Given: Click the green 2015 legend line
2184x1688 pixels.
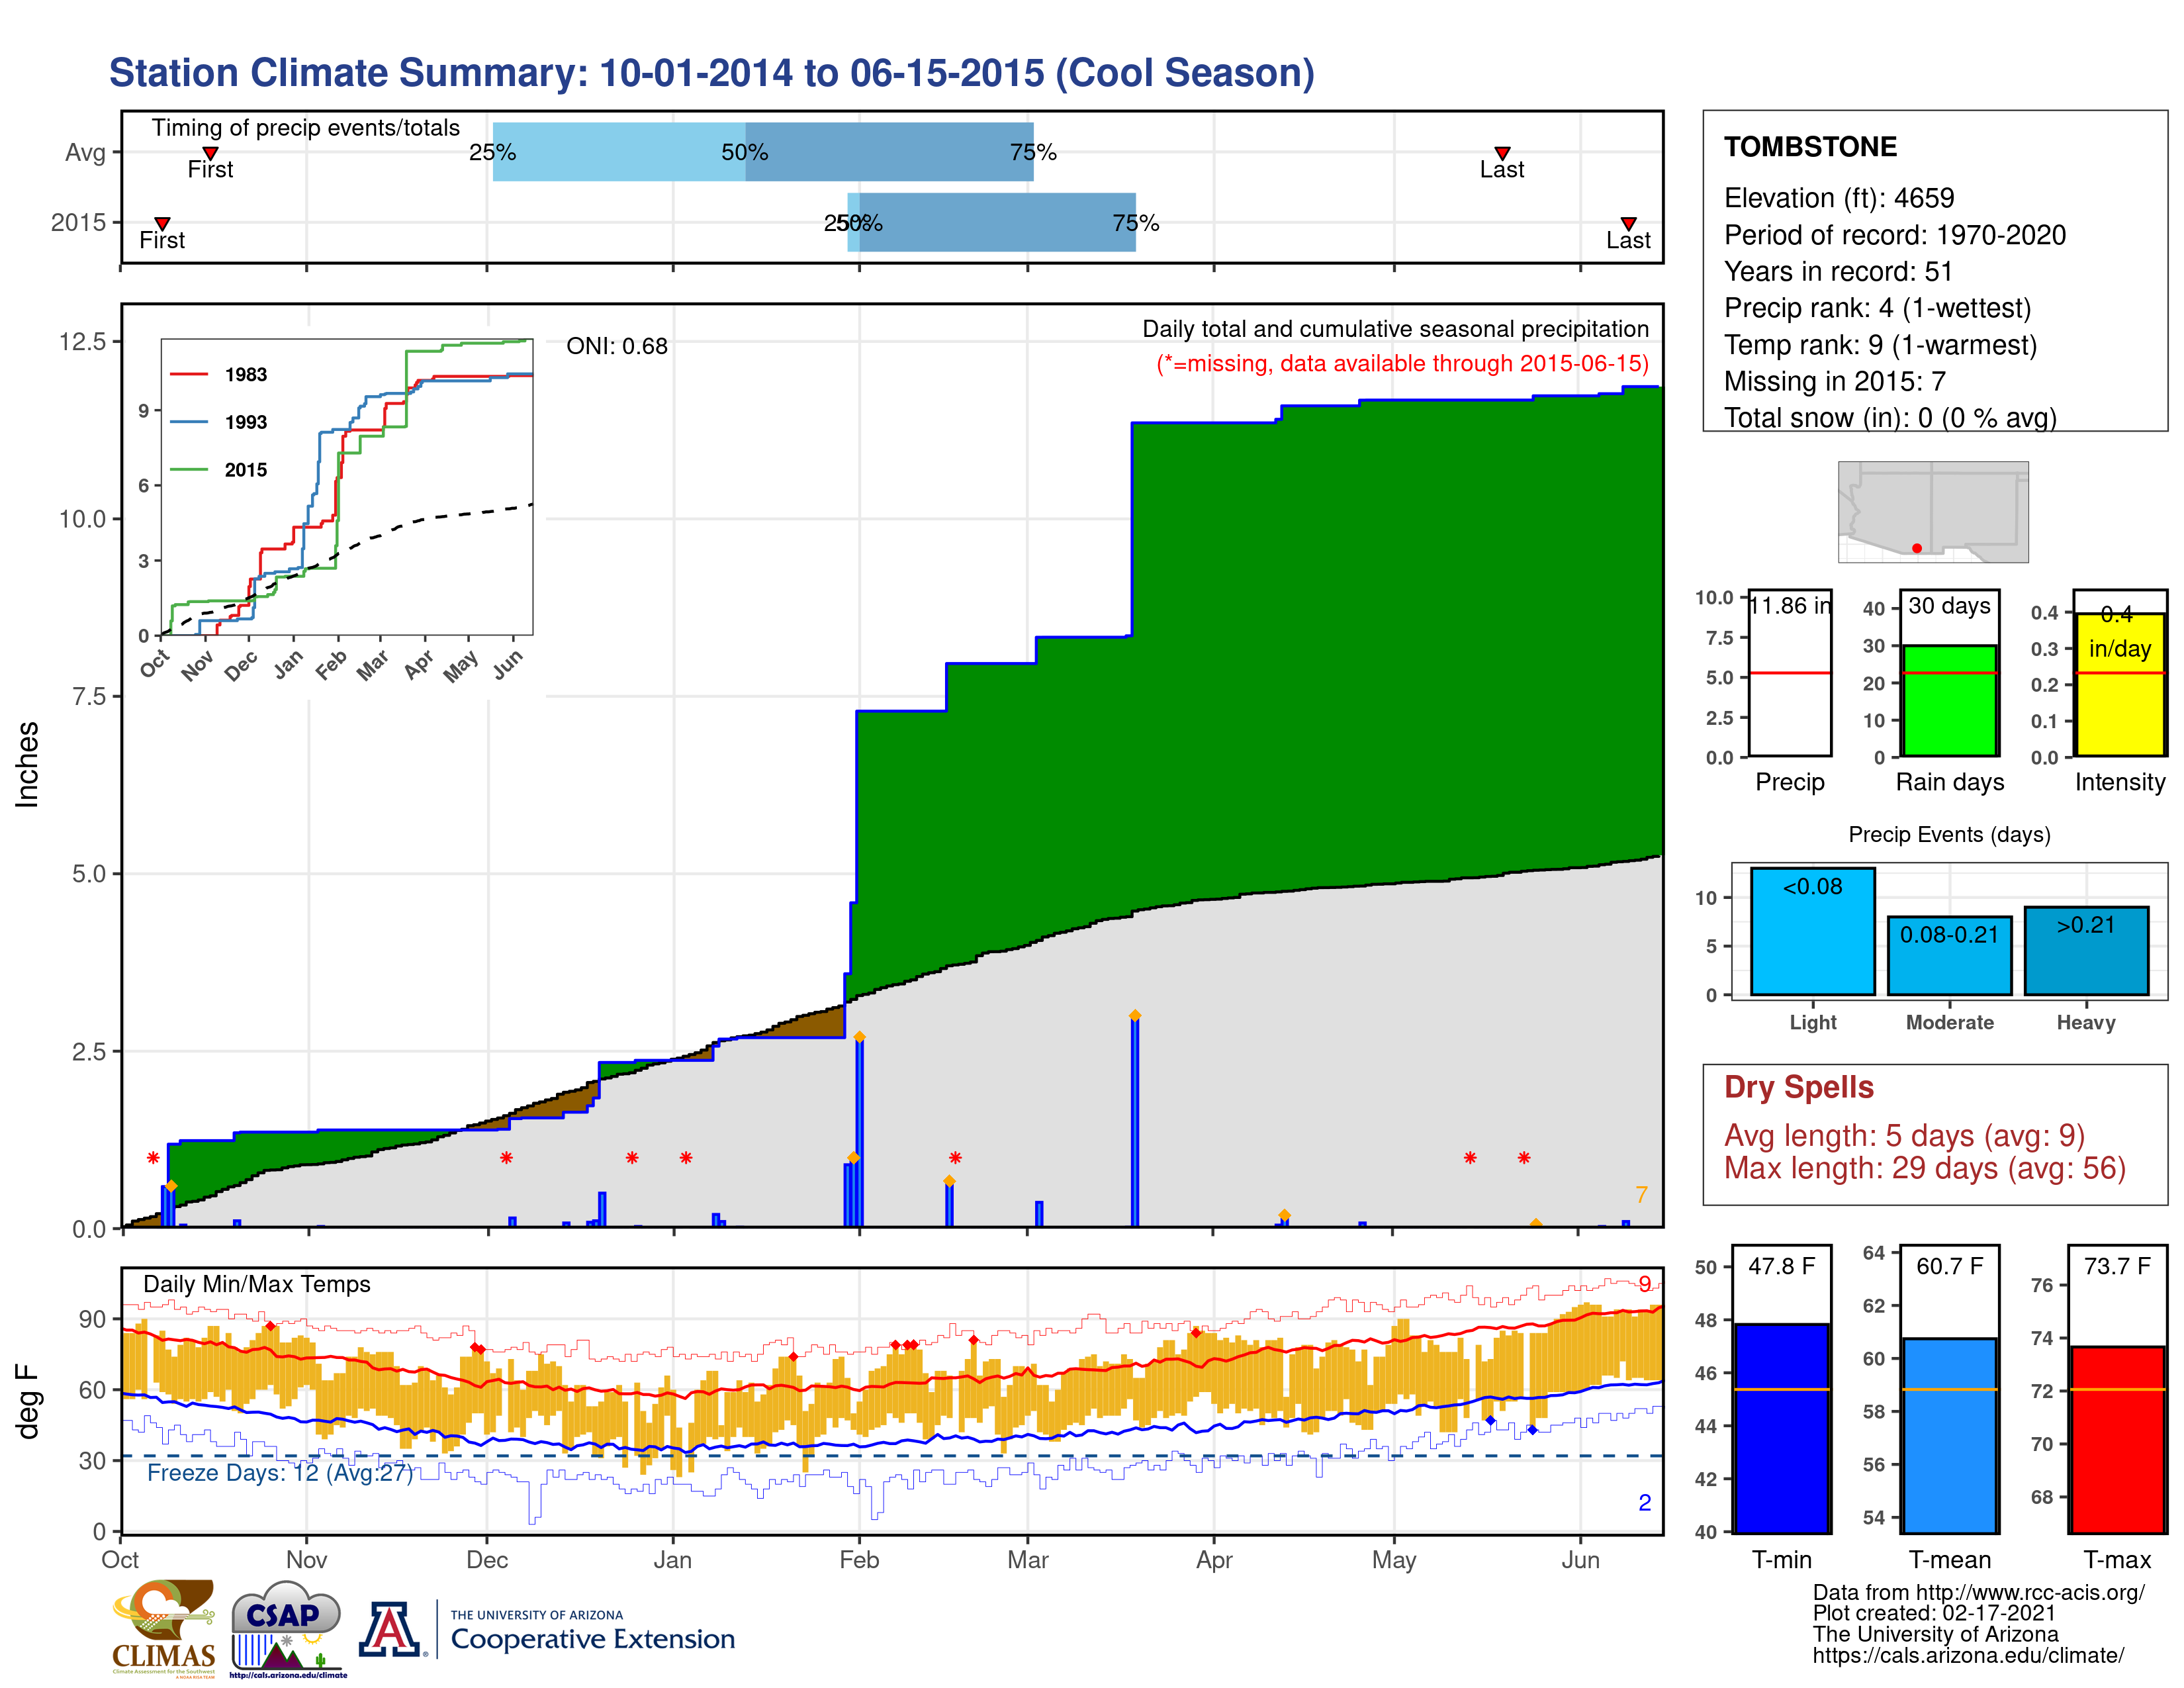Looking at the screenshot, I should point(189,469).
